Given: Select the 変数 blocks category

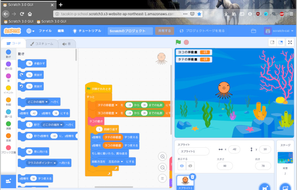Looking at the screenshot, I should tap(8, 137).
